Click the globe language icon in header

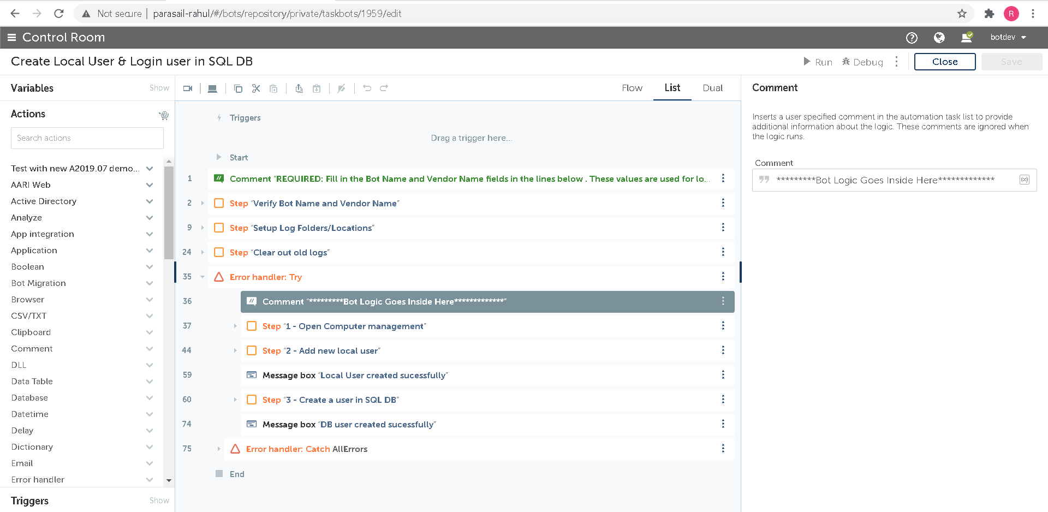point(939,38)
